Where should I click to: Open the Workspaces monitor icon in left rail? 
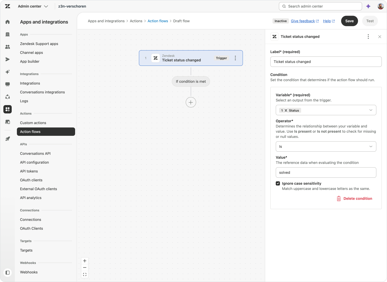[8, 84]
